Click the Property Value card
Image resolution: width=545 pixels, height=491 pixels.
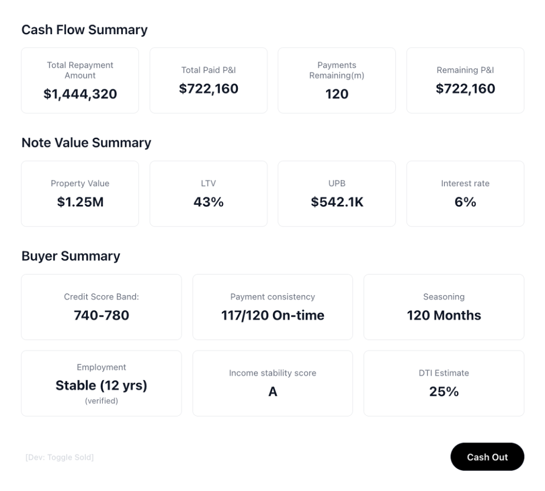(79, 193)
